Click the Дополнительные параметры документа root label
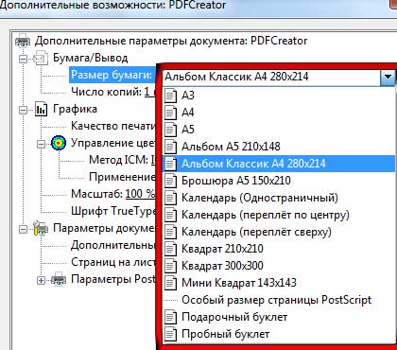The image size is (397, 350). [171, 41]
